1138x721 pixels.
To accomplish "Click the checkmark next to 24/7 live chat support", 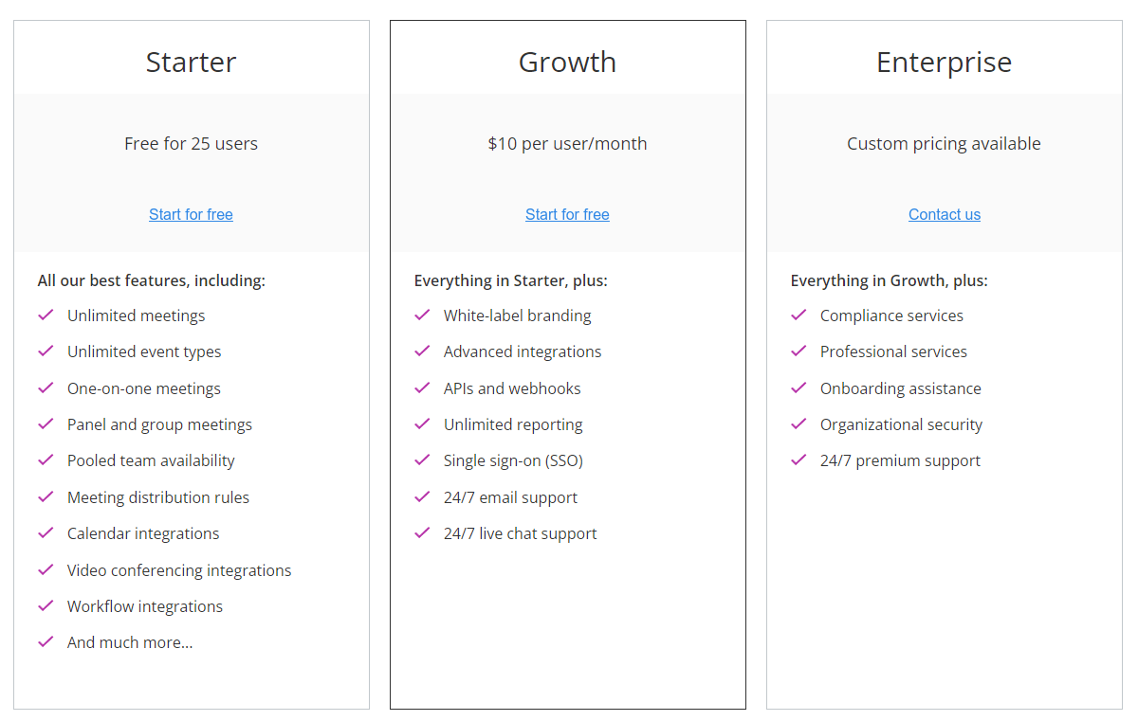I will (422, 532).
